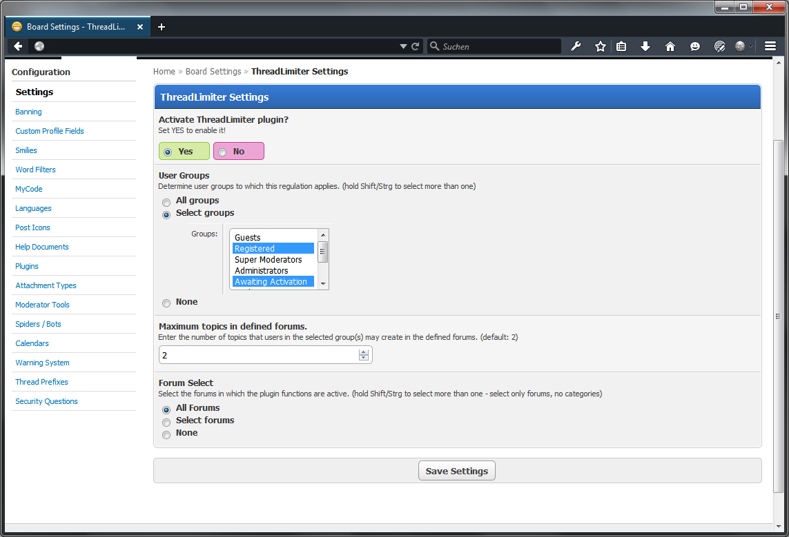The image size is (789, 537).
Task: Go to the browser home page icon
Action: 670,46
